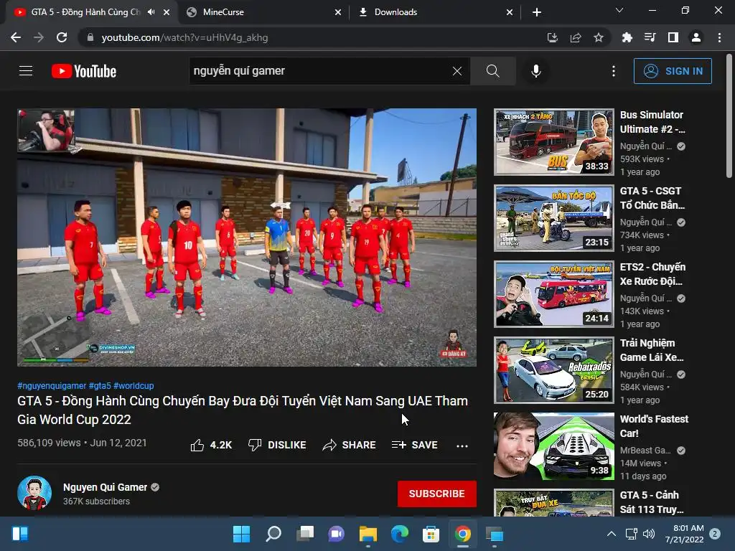Image resolution: width=735 pixels, height=551 pixels.
Task: Open World's Fastest Car thumbnail
Action: coord(554,446)
